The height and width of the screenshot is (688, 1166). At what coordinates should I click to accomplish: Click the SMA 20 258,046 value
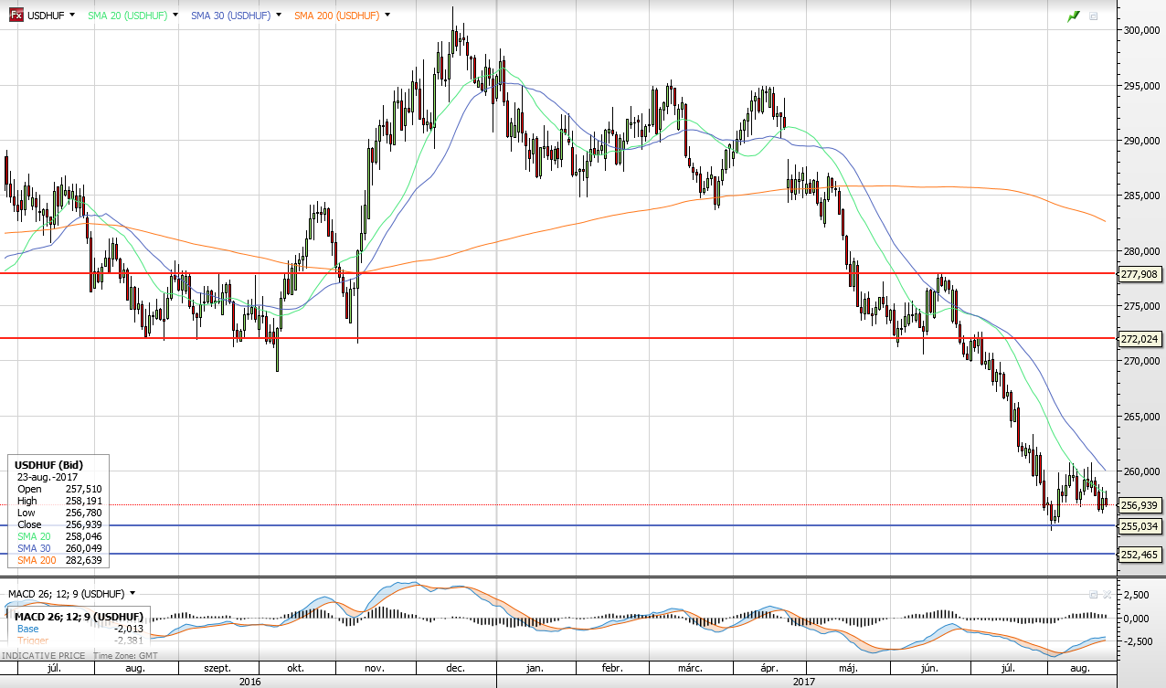click(83, 536)
